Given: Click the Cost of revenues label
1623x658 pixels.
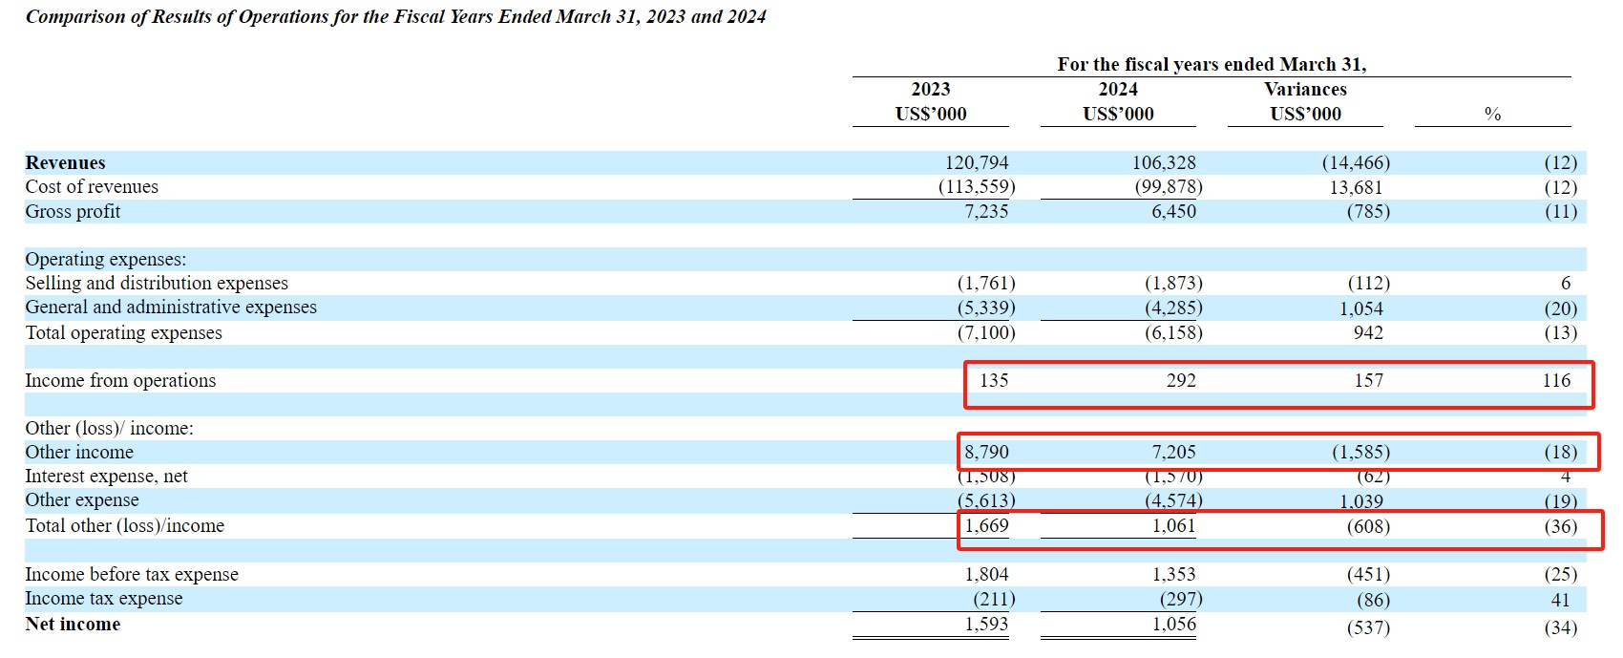Looking at the screenshot, I should 92,186.
